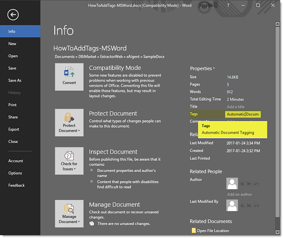Click Add an author field

point(240,194)
